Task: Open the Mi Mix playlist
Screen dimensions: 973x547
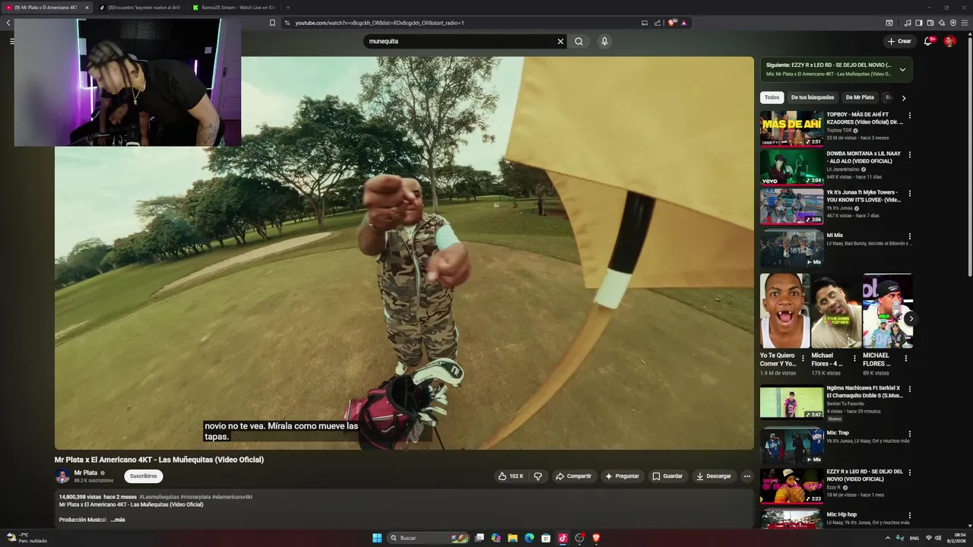Action: pyautogui.click(x=791, y=249)
